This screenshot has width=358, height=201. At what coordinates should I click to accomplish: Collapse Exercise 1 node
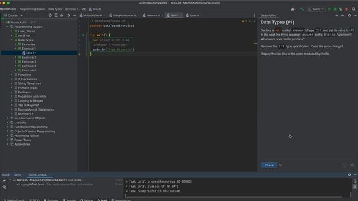[15, 49]
